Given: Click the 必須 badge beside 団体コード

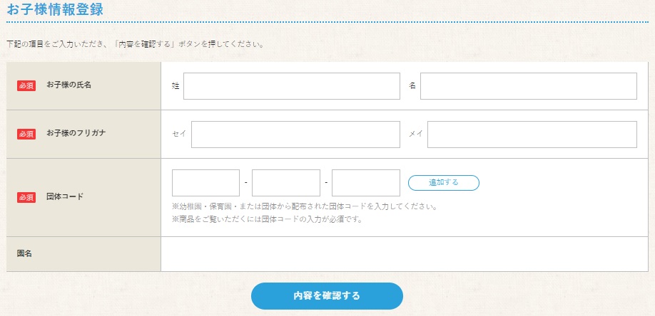Looking at the screenshot, I should coord(26,197).
